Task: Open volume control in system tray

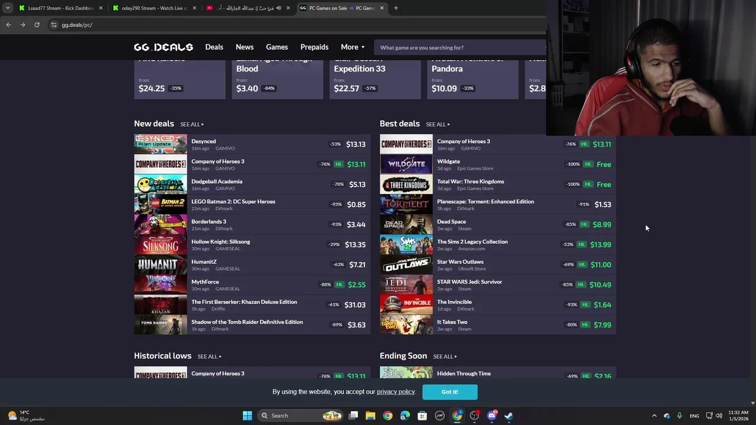Action: pos(719,416)
